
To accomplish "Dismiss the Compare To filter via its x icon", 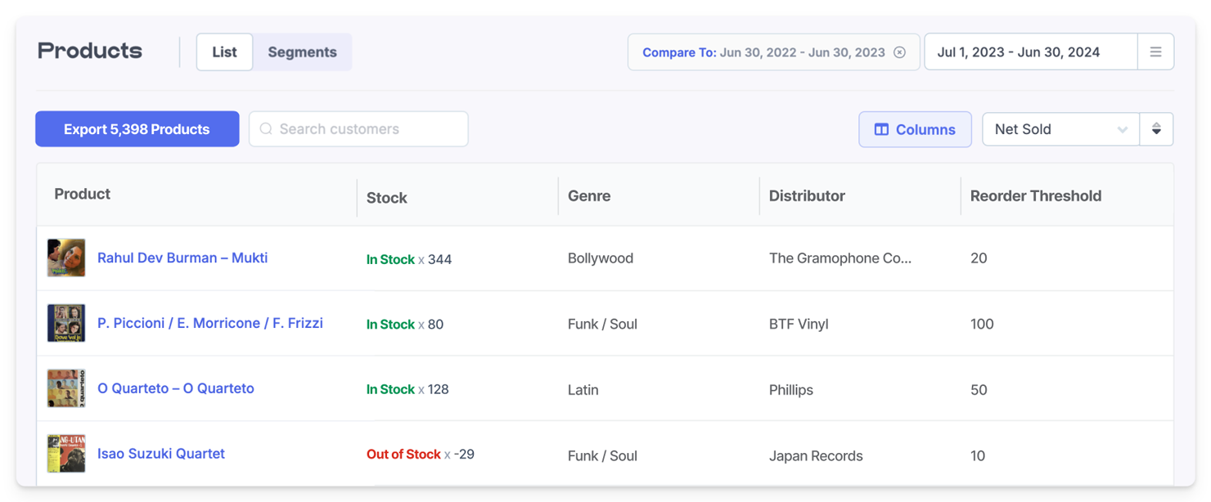I will (x=900, y=52).
